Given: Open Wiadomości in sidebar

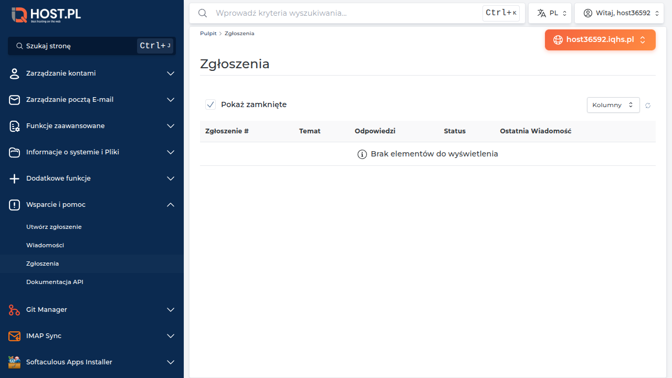Looking at the screenshot, I should pos(45,245).
